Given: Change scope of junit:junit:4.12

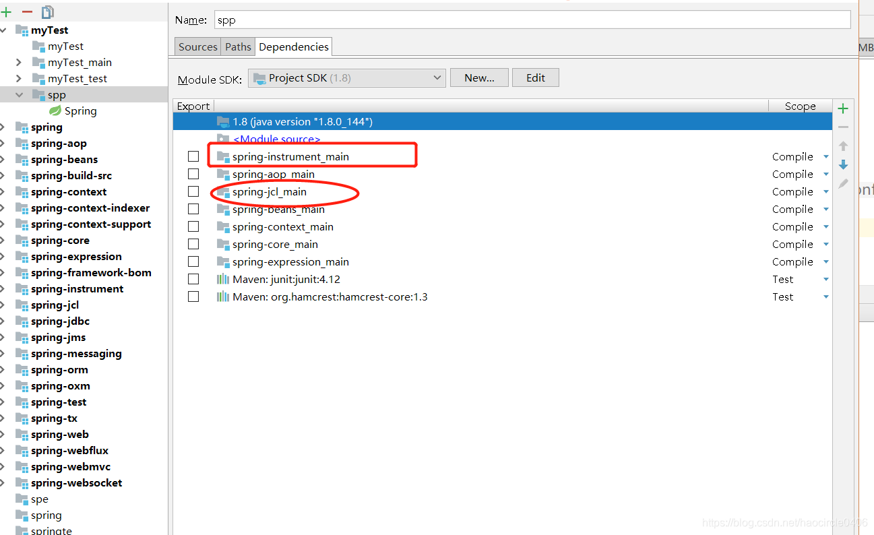Looking at the screenshot, I should [x=826, y=280].
